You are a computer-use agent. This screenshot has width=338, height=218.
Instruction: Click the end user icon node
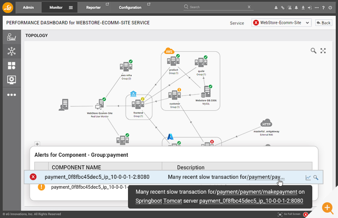pos(64,105)
